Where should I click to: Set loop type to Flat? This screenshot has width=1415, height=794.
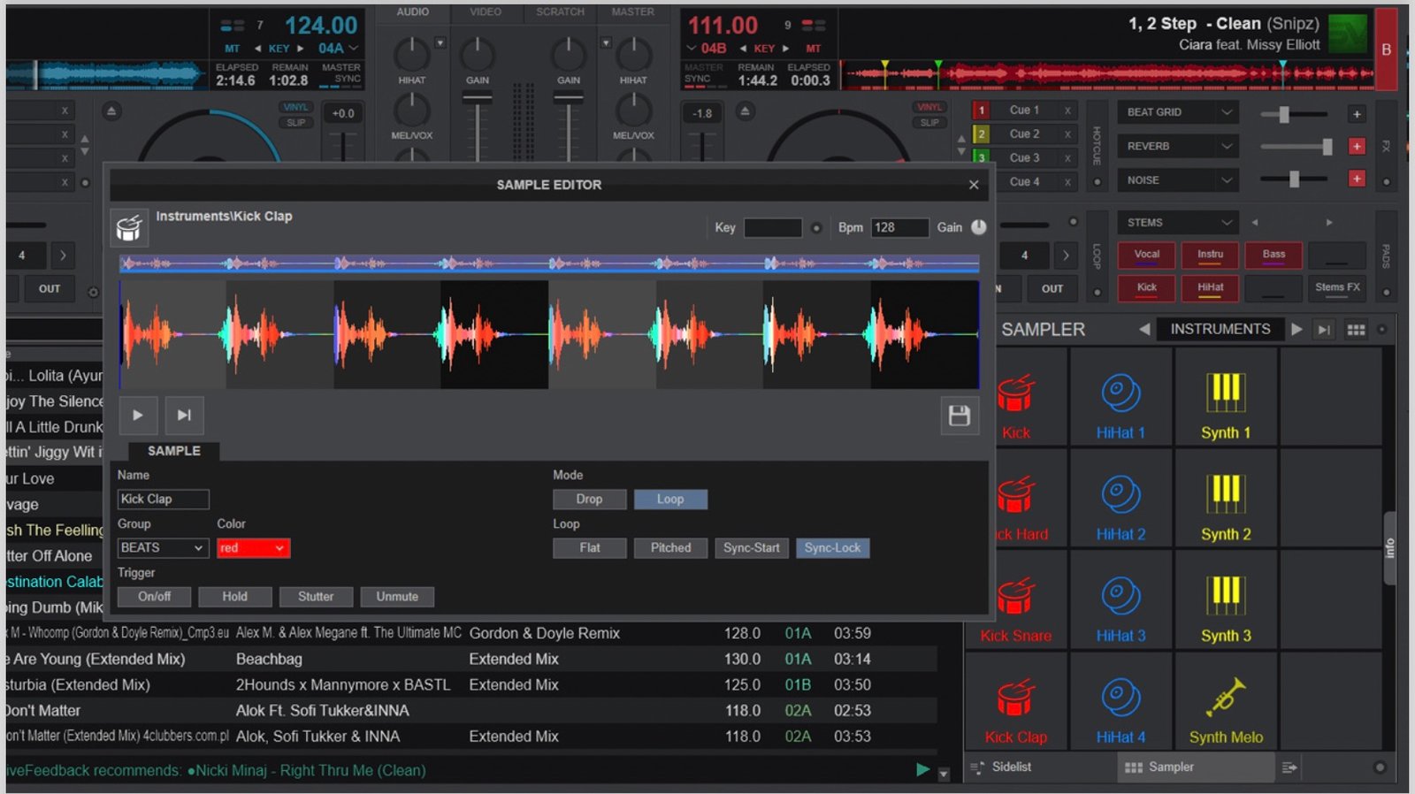[x=590, y=548]
